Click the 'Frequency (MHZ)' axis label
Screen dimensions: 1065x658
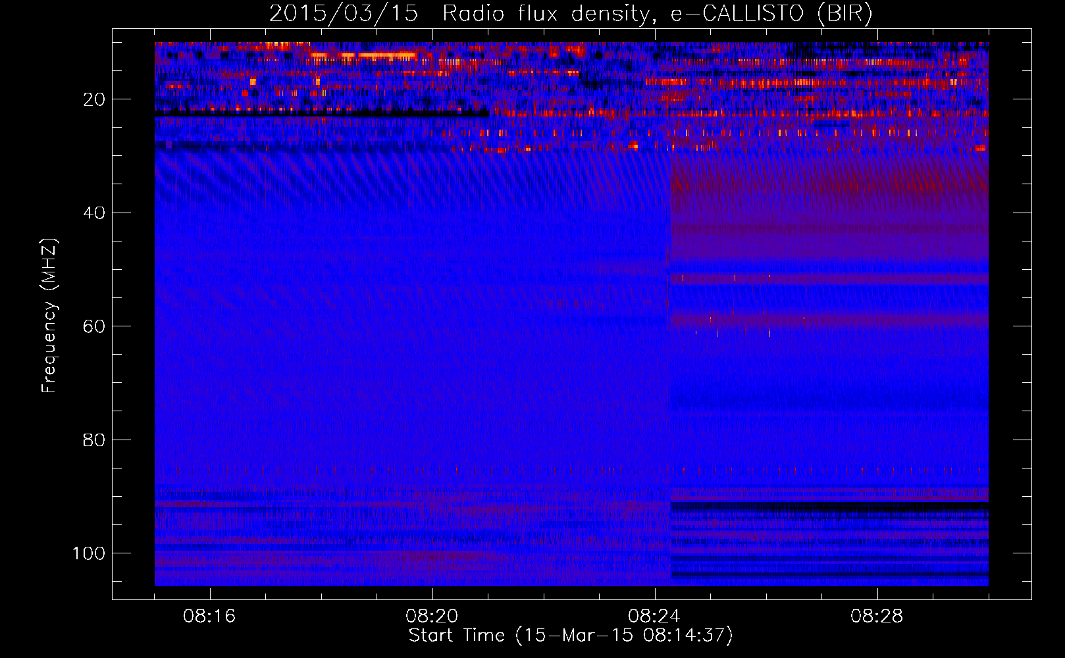pos(49,316)
